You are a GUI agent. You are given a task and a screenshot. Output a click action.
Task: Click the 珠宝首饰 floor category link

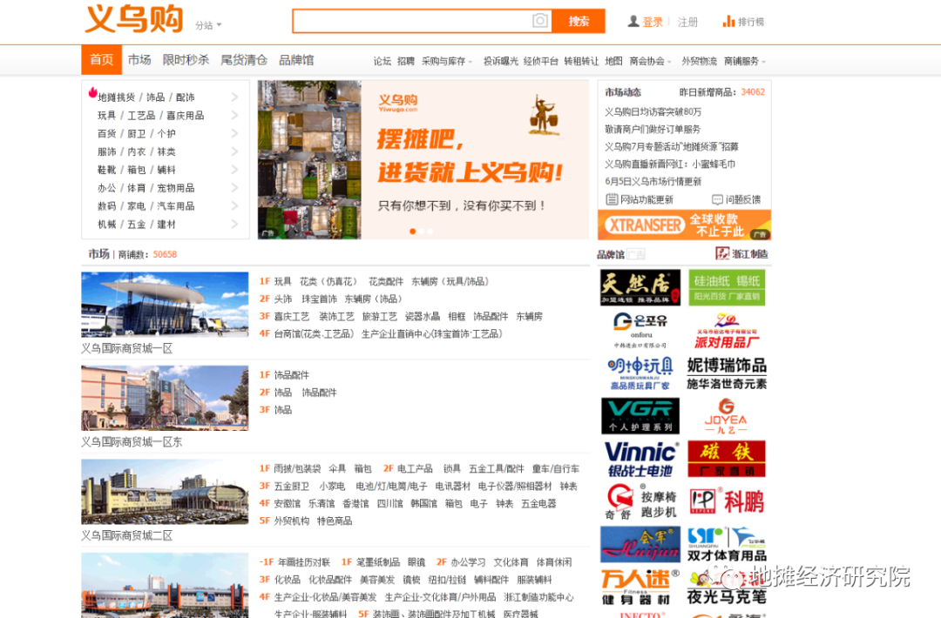click(x=319, y=299)
